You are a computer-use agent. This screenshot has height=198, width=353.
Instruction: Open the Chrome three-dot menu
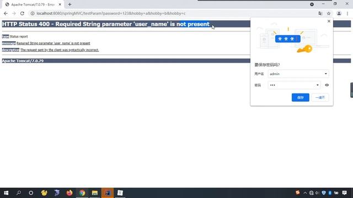tap(347, 13)
